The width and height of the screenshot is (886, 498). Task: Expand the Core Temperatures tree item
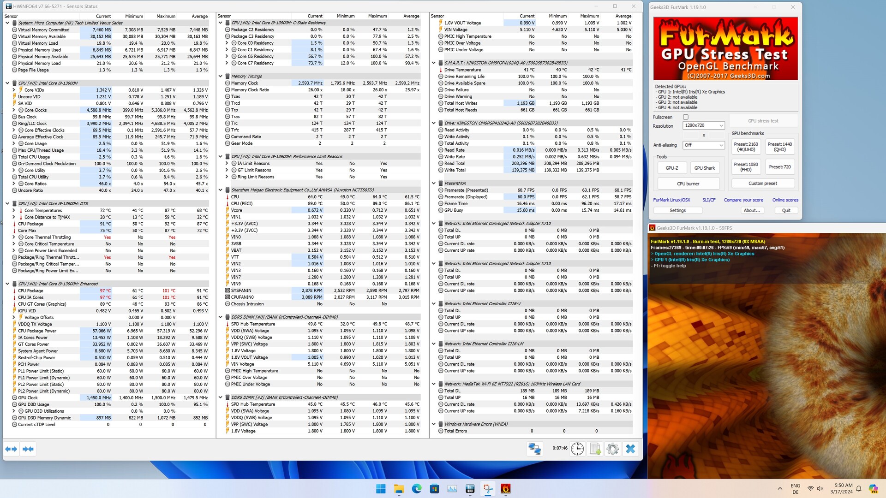pos(14,211)
